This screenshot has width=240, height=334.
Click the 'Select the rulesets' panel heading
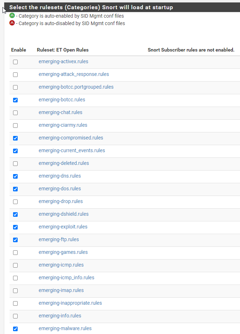(91, 7)
